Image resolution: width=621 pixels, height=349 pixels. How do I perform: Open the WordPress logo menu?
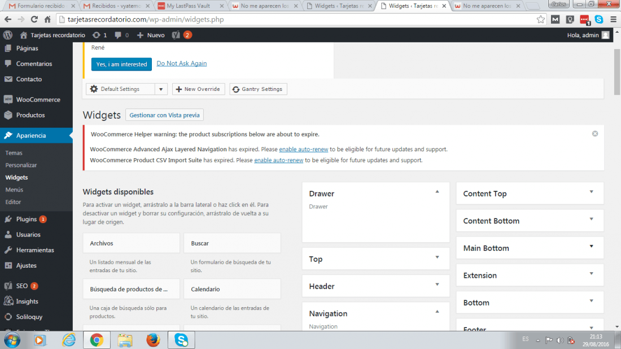tap(7, 35)
